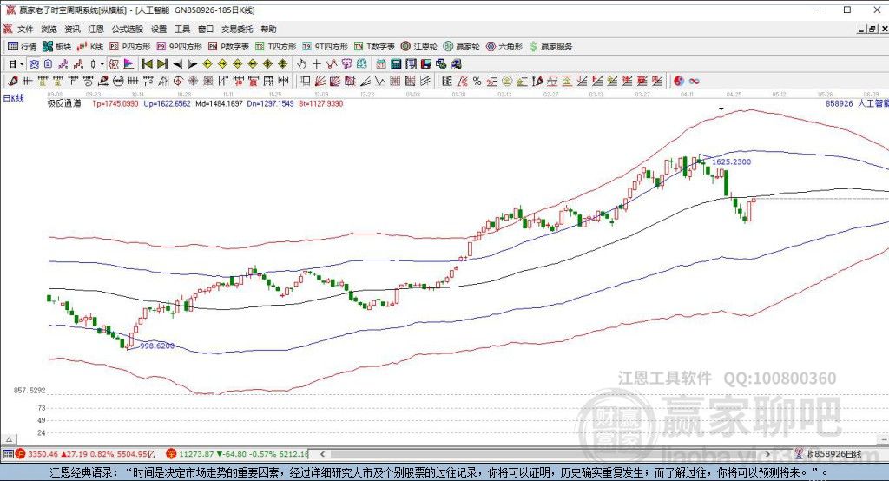Viewport: 889px width, 481px height.
Task: Click the small triangle marker above chart
Action: coord(721,109)
